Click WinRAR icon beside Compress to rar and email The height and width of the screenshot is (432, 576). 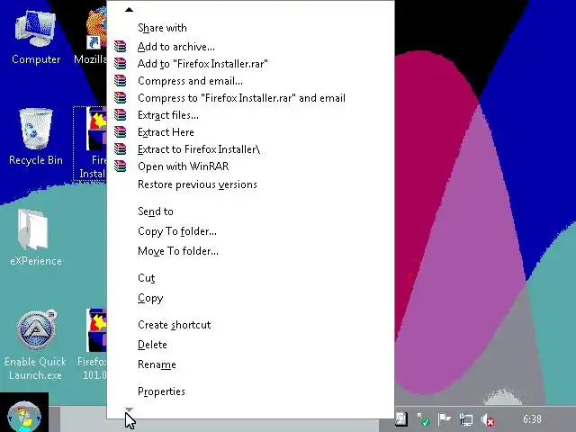(x=120, y=98)
